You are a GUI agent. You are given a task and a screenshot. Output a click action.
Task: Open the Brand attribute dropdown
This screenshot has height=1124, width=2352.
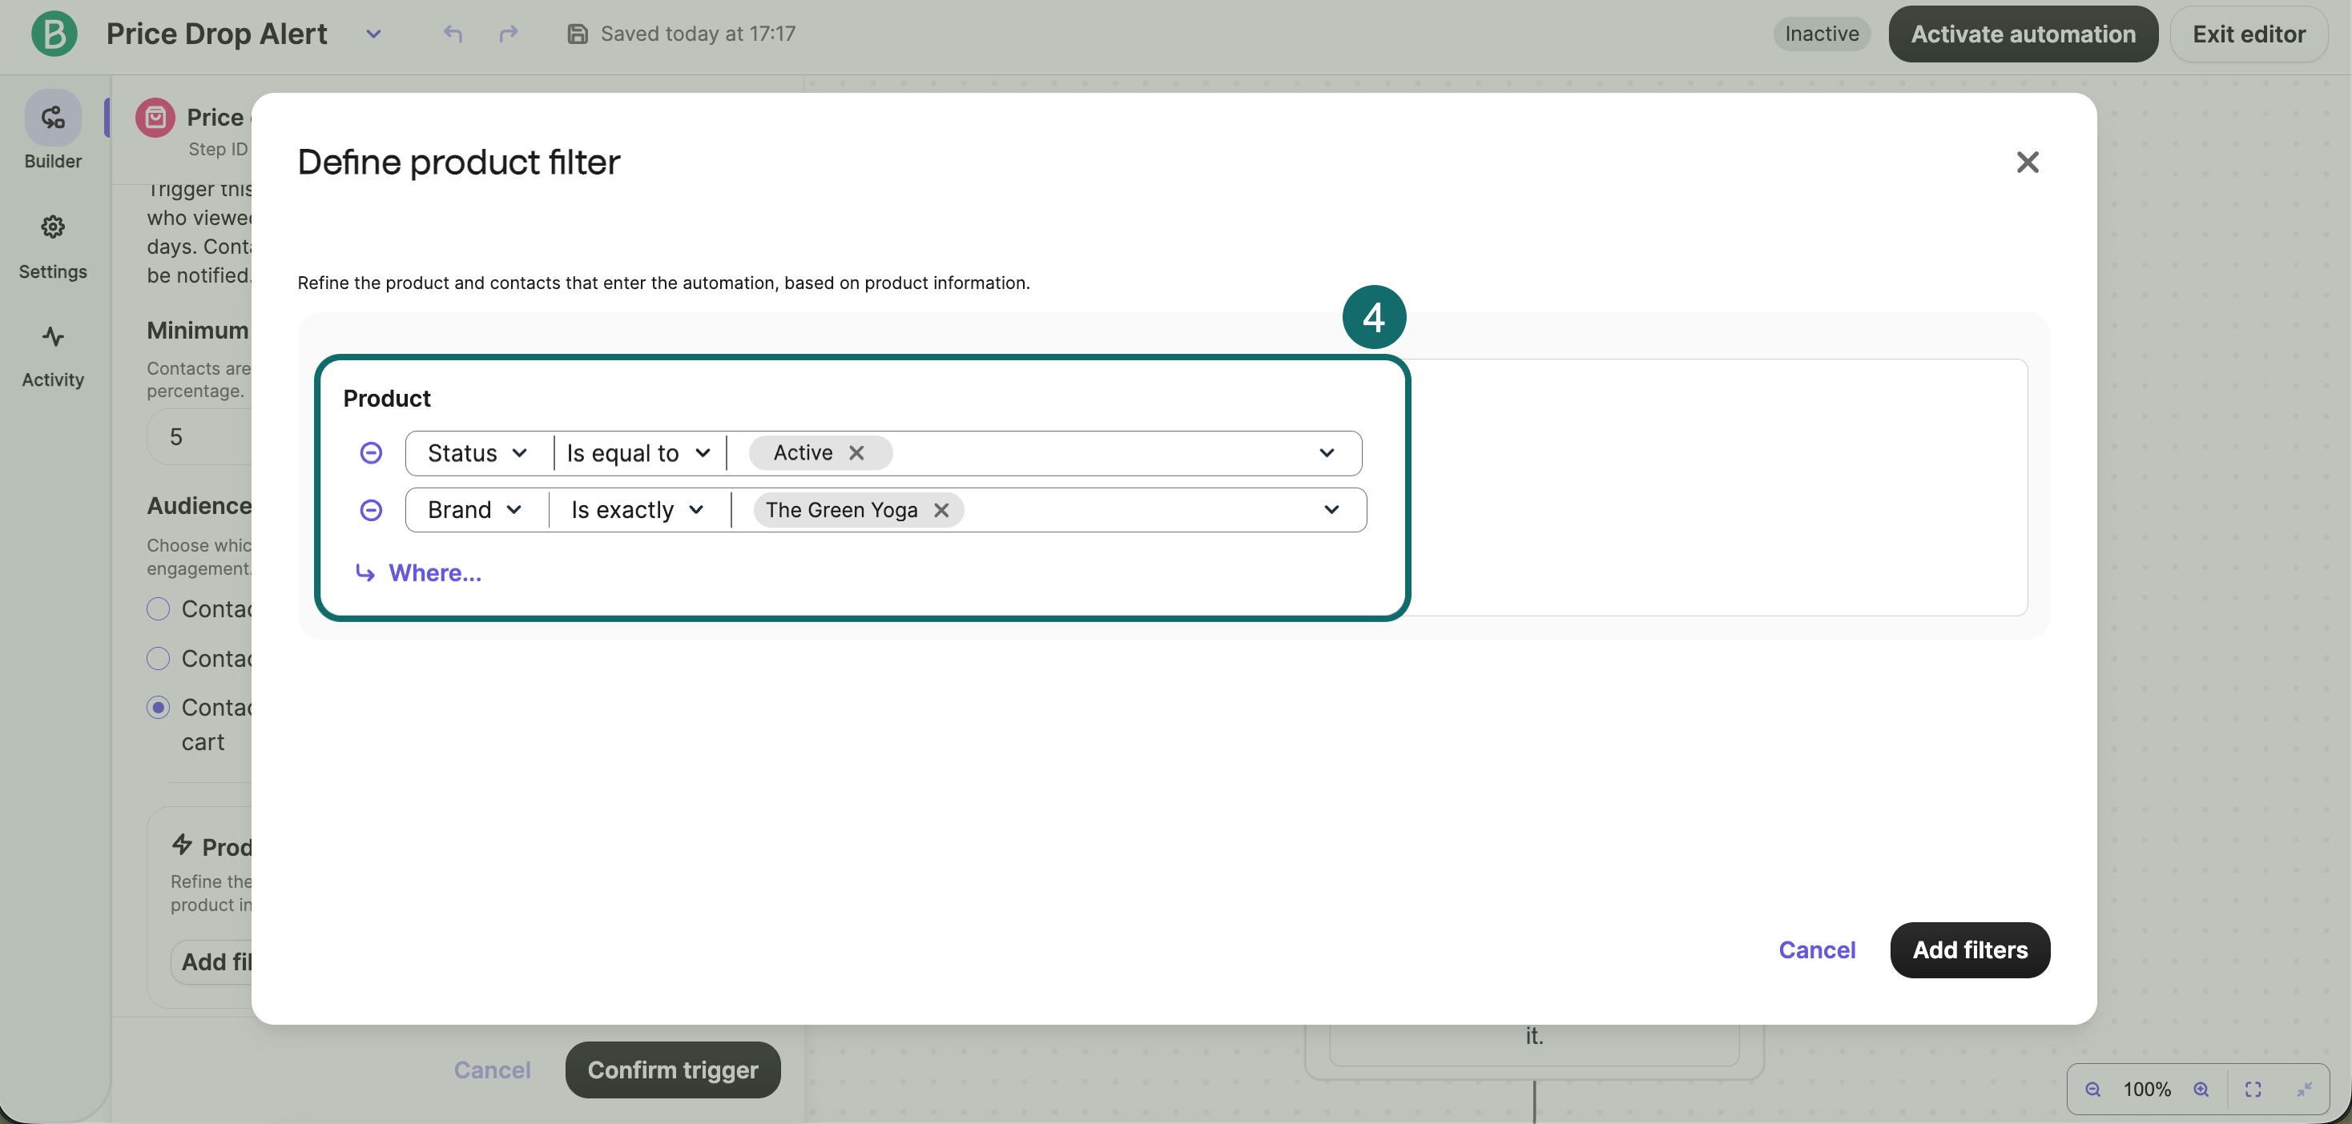475,509
